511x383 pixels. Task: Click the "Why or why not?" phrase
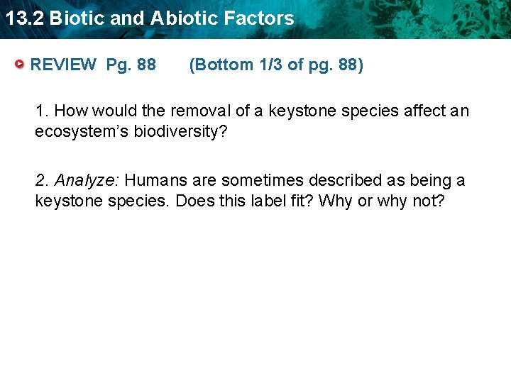382,201
